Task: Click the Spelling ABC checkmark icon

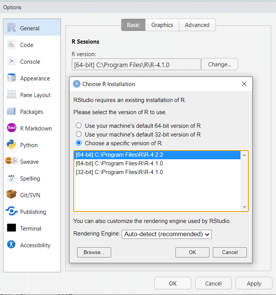Action: 11,178
